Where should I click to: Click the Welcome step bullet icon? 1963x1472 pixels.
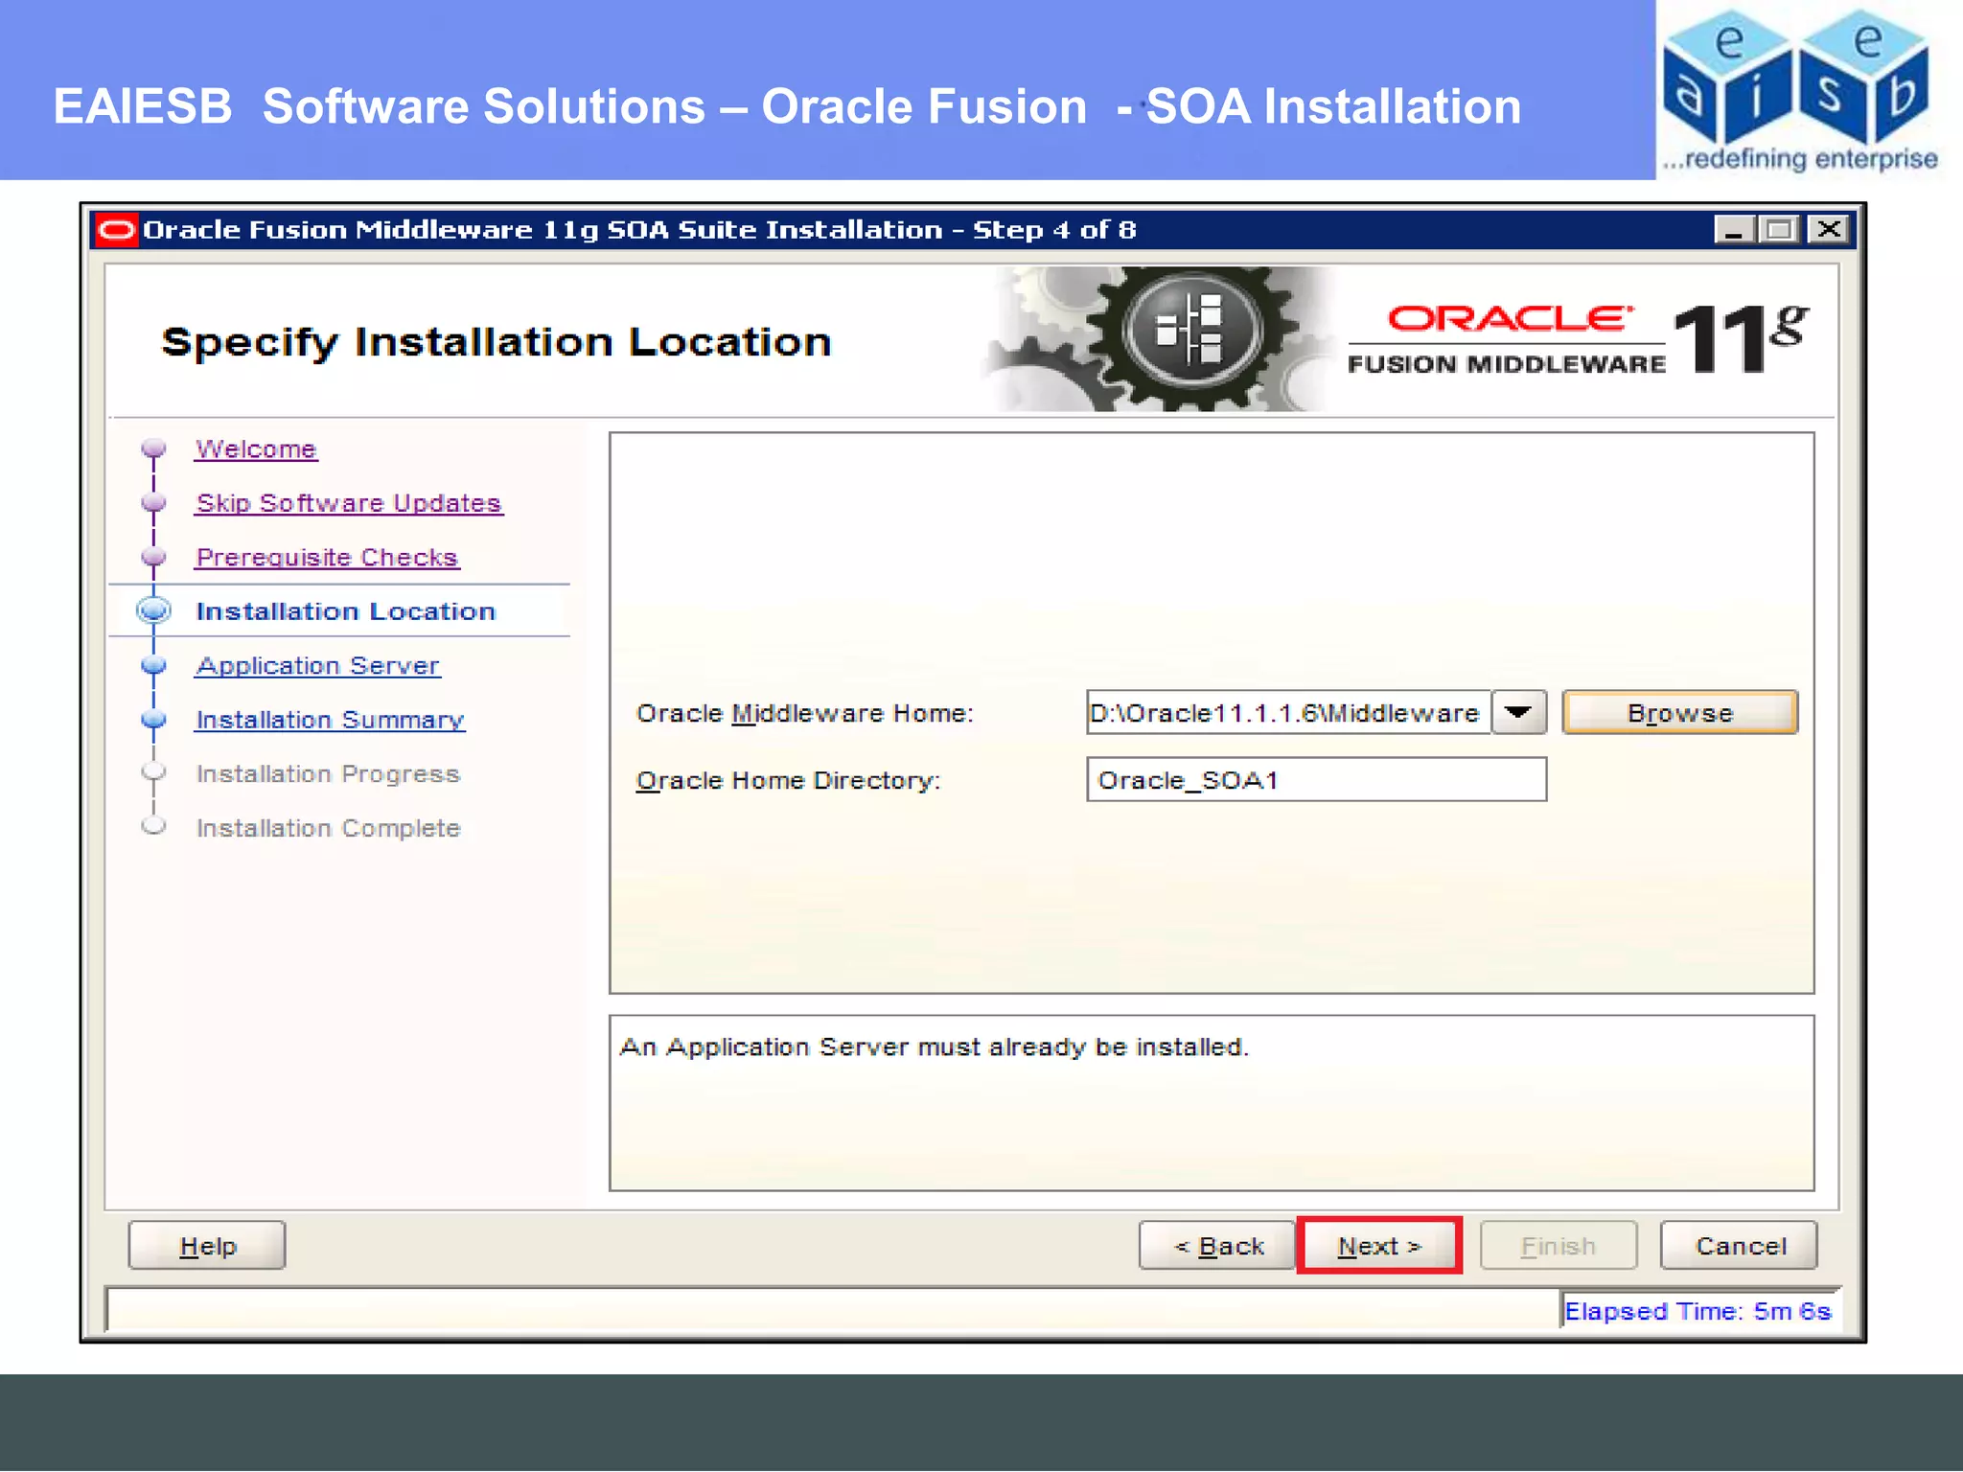click(153, 448)
